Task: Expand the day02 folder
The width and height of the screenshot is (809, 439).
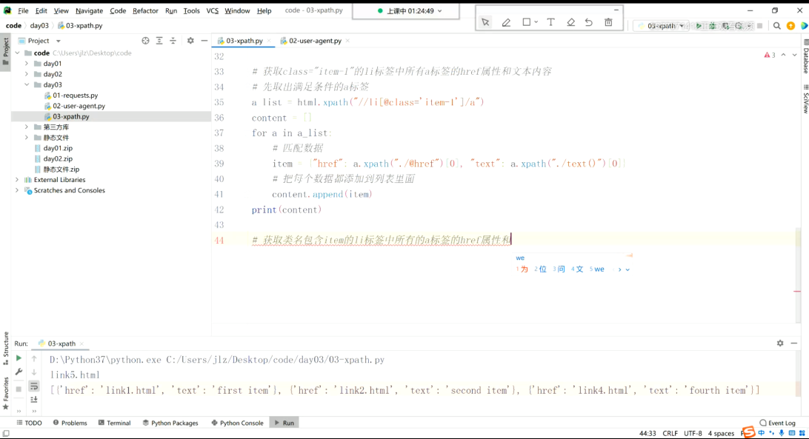Action: 27,74
